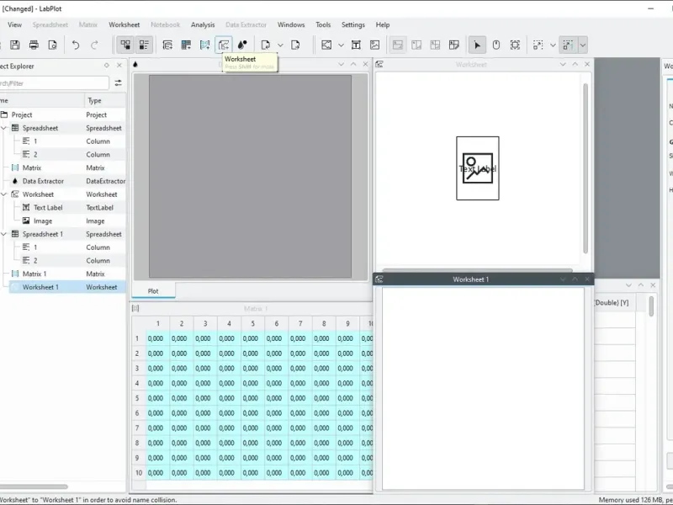Select Data Extractor in project tree
The image size is (673, 505).
[43, 181]
